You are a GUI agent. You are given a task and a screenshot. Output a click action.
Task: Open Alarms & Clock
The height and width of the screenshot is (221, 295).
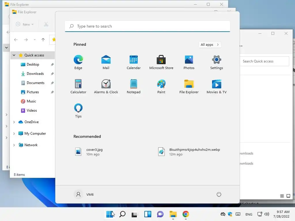[x=106, y=86]
